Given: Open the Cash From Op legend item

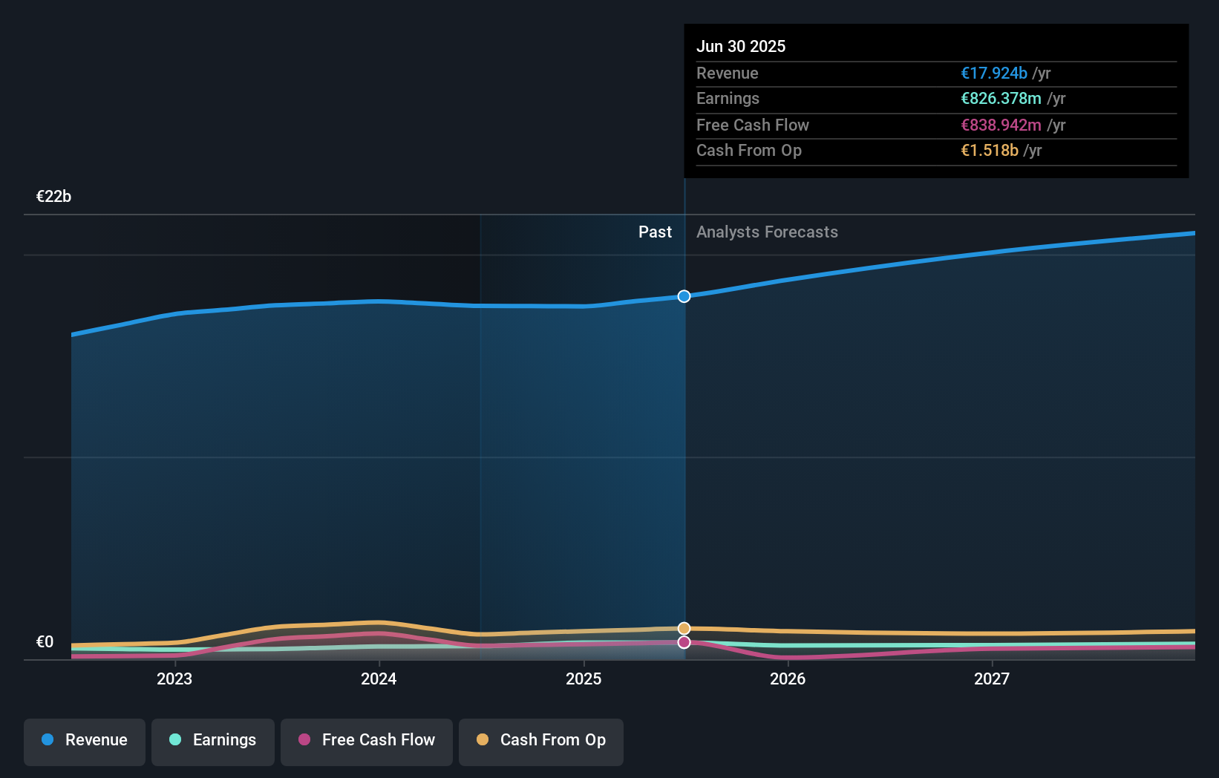Looking at the screenshot, I should point(540,742).
